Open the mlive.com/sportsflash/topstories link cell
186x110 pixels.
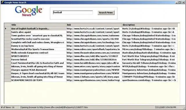(94, 49)
